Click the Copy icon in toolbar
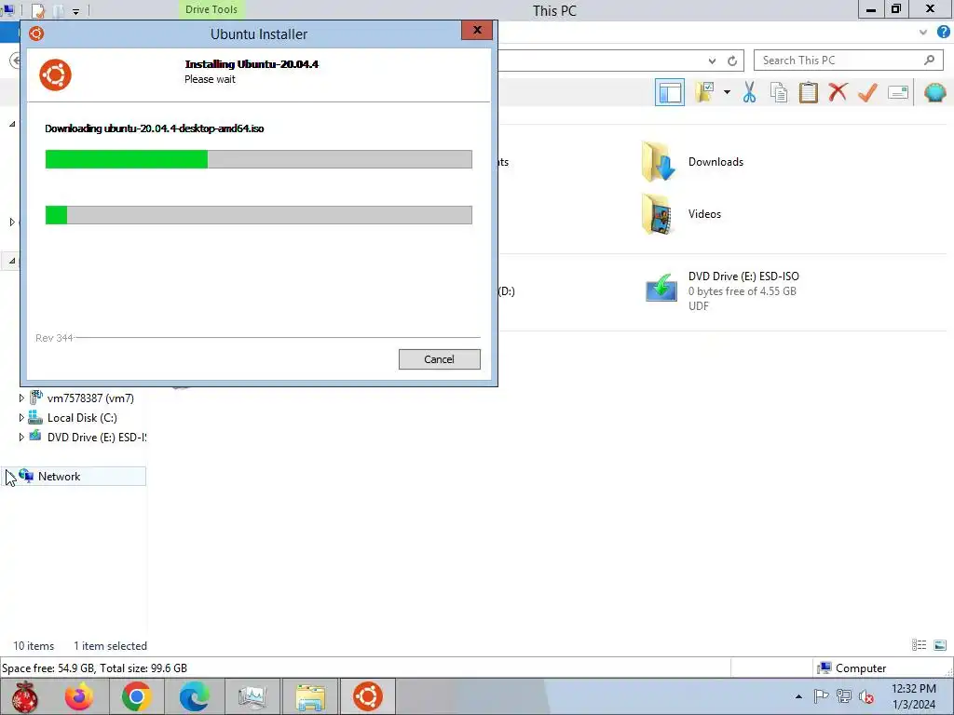The width and height of the screenshot is (954, 715). coord(779,92)
